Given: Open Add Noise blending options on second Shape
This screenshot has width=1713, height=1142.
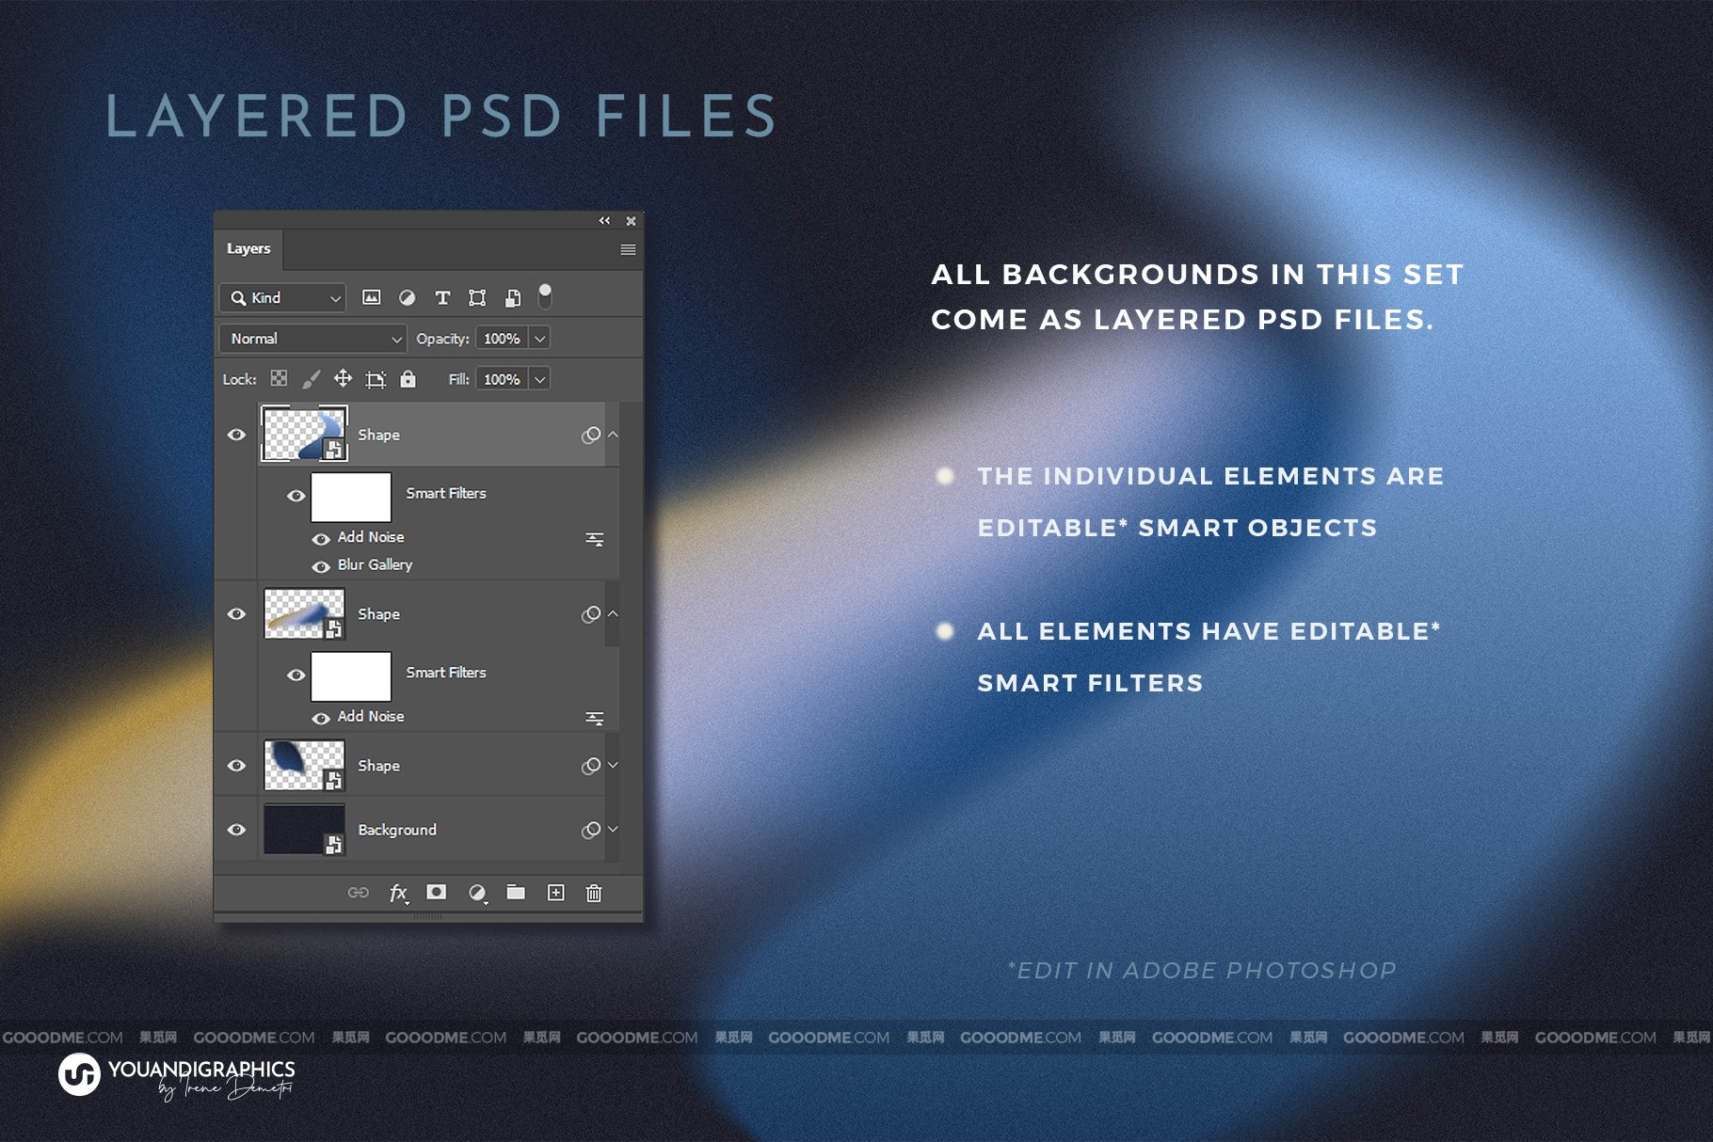Looking at the screenshot, I should (595, 719).
